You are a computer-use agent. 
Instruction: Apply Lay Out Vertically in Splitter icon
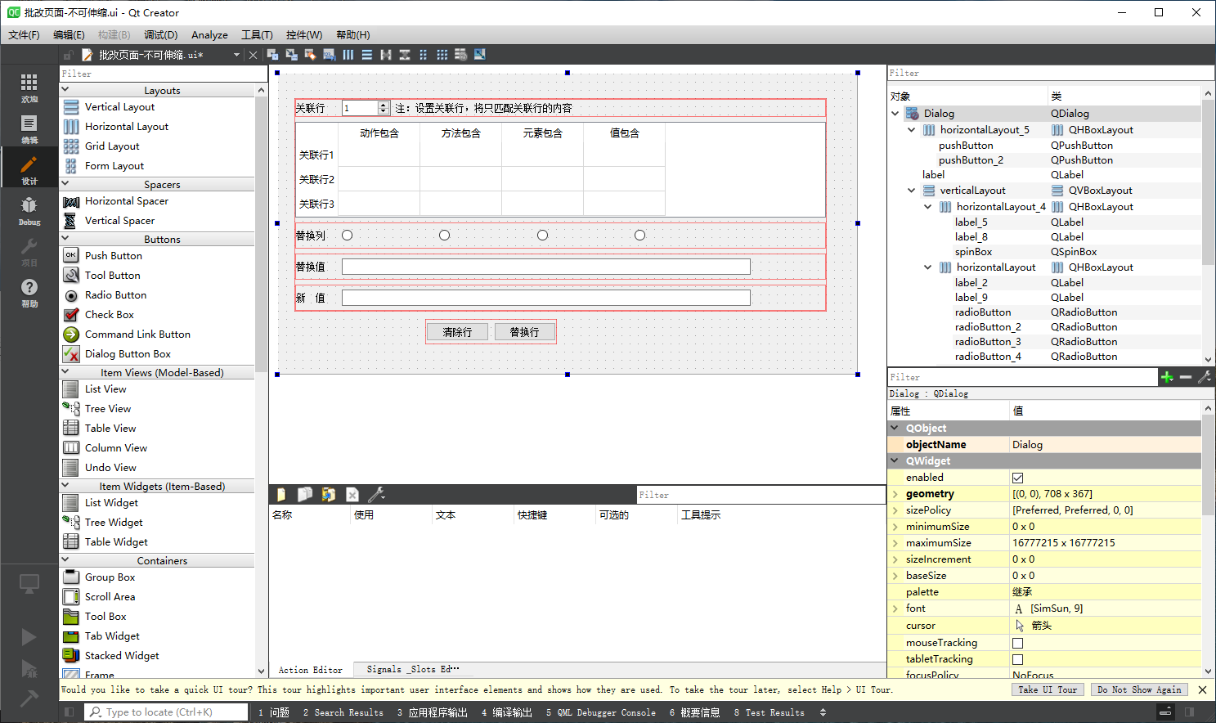tap(405, 55)
